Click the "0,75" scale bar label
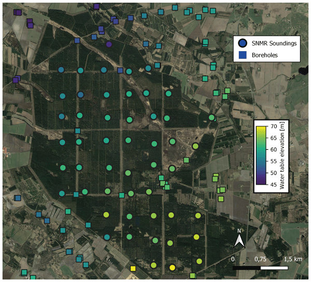This screenshot has width=311, height=282. (259, 259)
